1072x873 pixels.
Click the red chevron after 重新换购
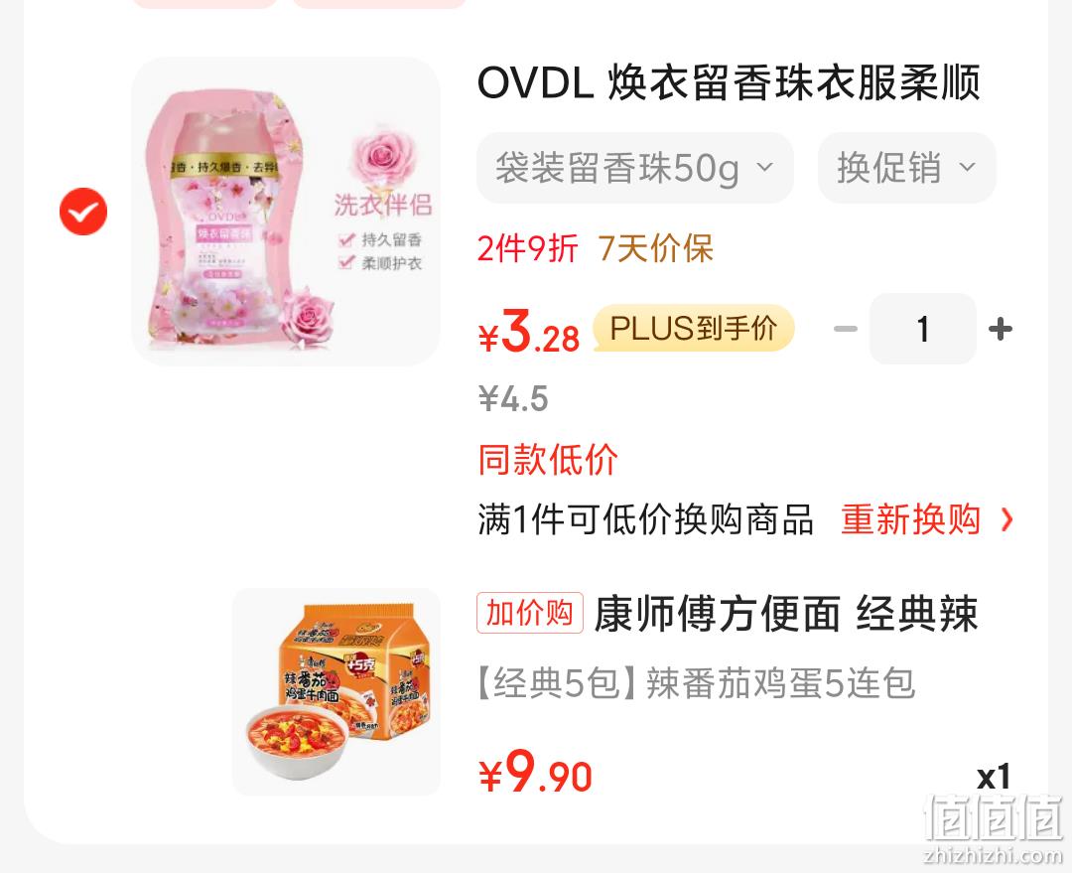point(1006,520)
